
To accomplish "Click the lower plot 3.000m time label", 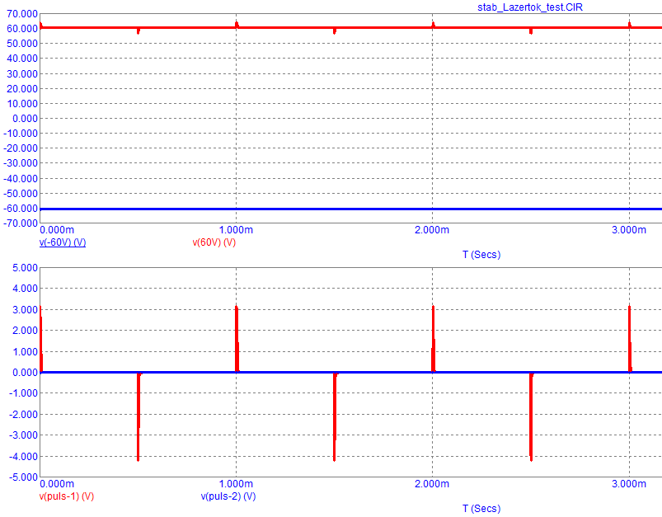I will click(x=629, y=484).
